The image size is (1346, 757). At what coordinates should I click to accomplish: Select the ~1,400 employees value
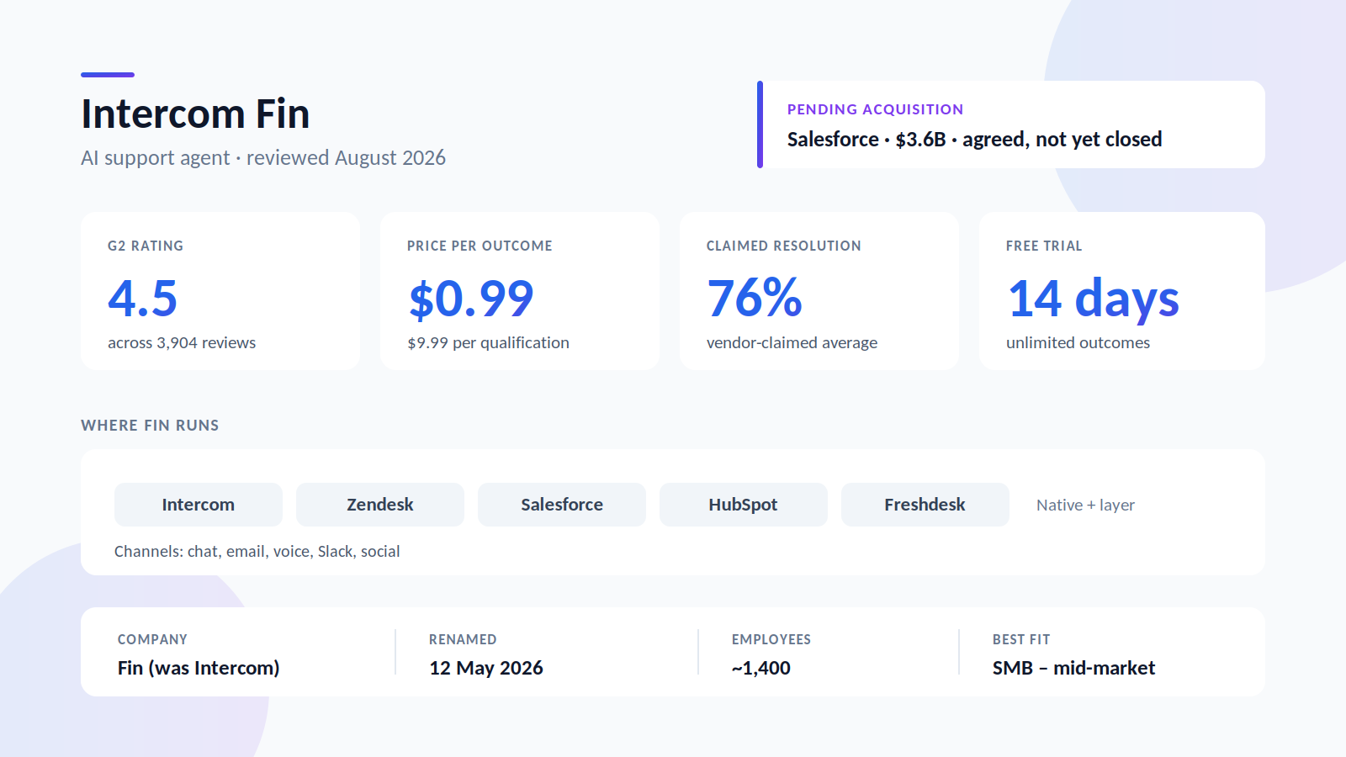click(761, 668)
